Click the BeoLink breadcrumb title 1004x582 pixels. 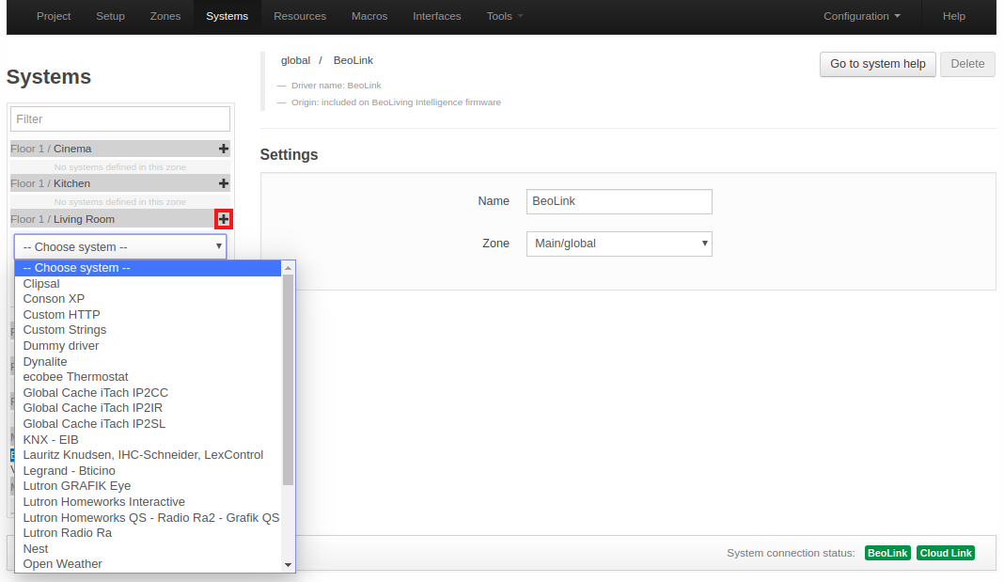click(x=353, y=60)
